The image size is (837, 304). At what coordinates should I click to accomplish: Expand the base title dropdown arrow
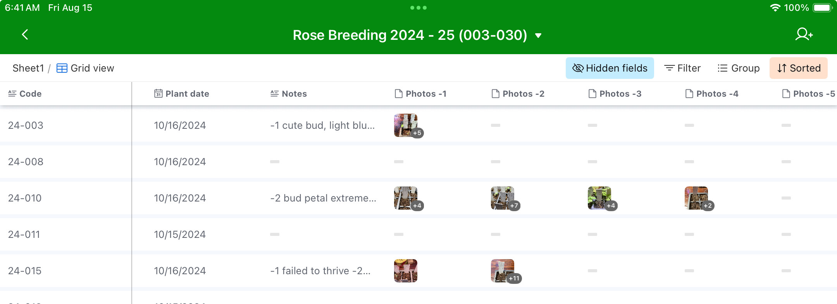[x=538, y=36]
